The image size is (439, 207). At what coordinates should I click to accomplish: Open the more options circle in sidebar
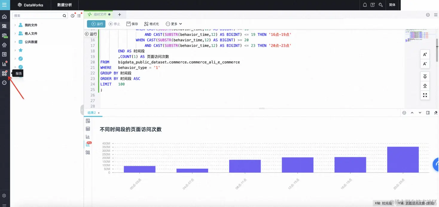(4, 83)
